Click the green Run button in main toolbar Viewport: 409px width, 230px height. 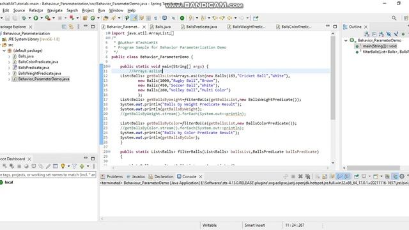pos(36,18)
